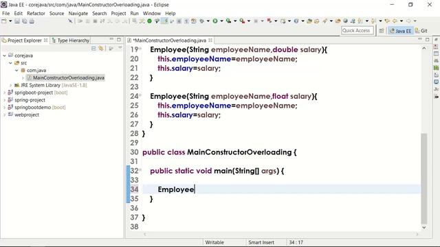Click the Print toolbar icon
The height and width of the screenshot is (247, 440).
[32, 21]
